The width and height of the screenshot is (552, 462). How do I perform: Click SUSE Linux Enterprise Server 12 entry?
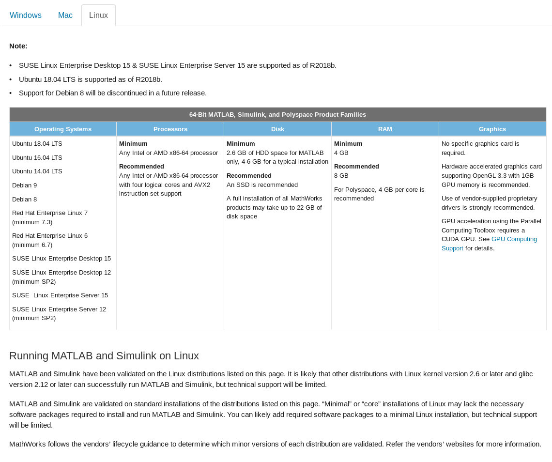click(59, 313)
